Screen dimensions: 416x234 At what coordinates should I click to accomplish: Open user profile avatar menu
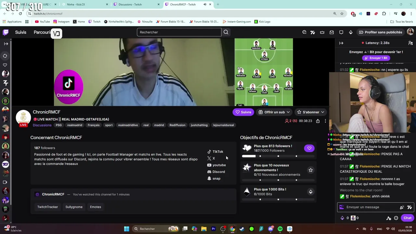[x=410, y=32]
